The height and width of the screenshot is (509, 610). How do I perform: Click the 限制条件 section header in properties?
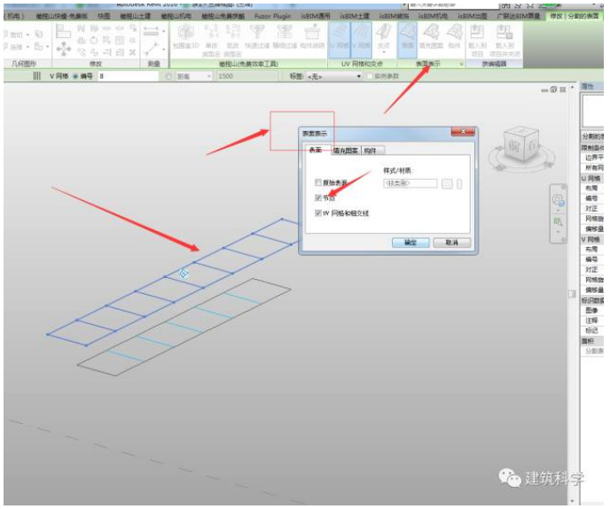click(x=592, y=148)
